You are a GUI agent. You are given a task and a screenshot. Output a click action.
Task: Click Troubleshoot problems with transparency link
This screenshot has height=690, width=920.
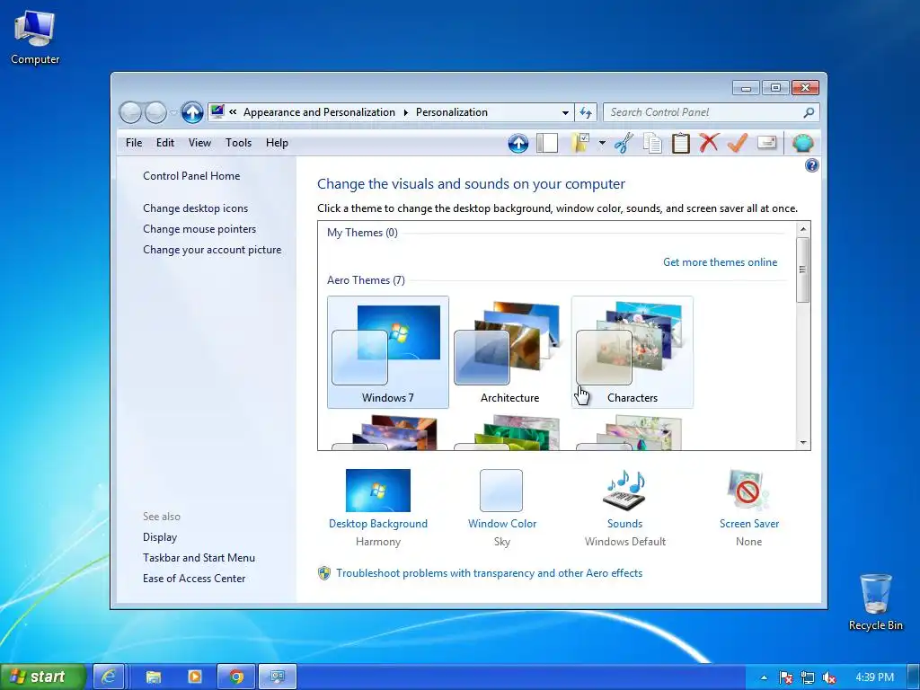tap(490, 573)
